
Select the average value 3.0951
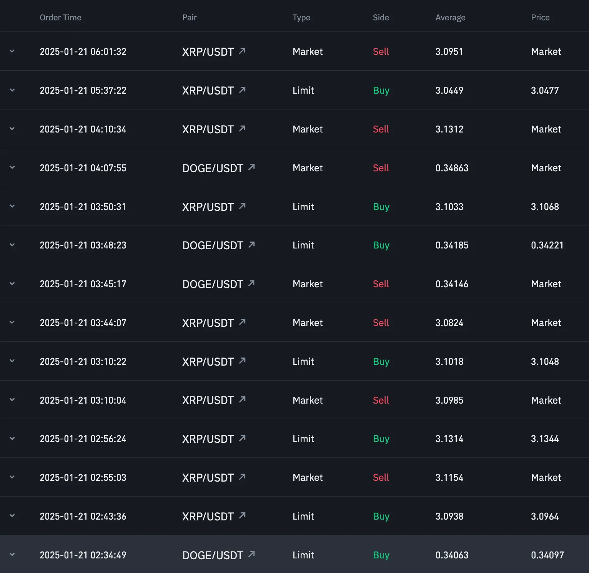click(x=449, y=51)
